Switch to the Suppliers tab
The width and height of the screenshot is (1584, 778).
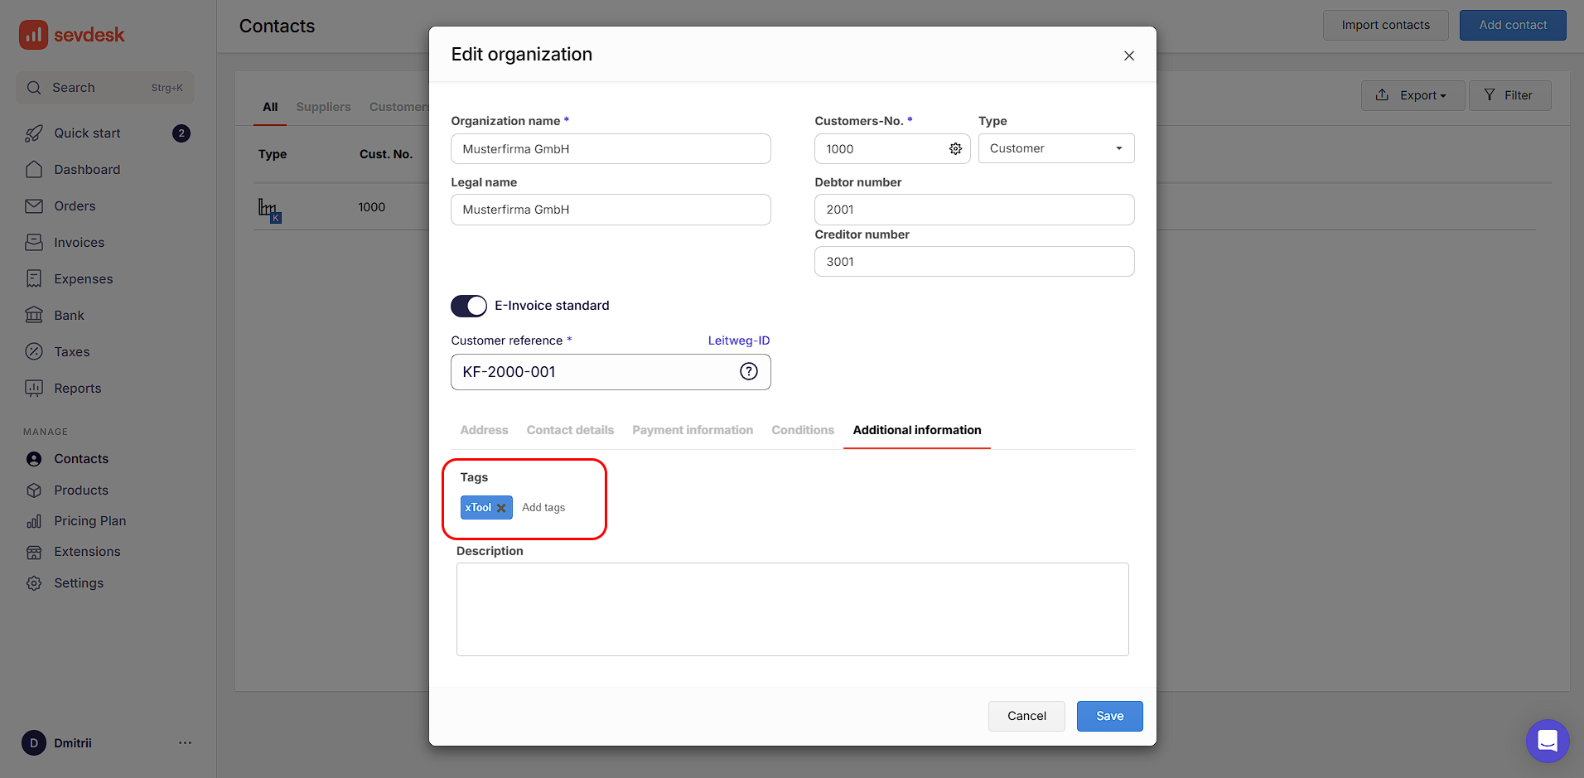click(323, 106)
